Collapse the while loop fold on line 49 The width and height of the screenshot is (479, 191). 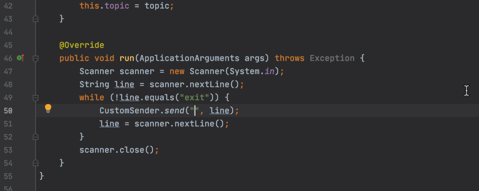click(36, 97)
